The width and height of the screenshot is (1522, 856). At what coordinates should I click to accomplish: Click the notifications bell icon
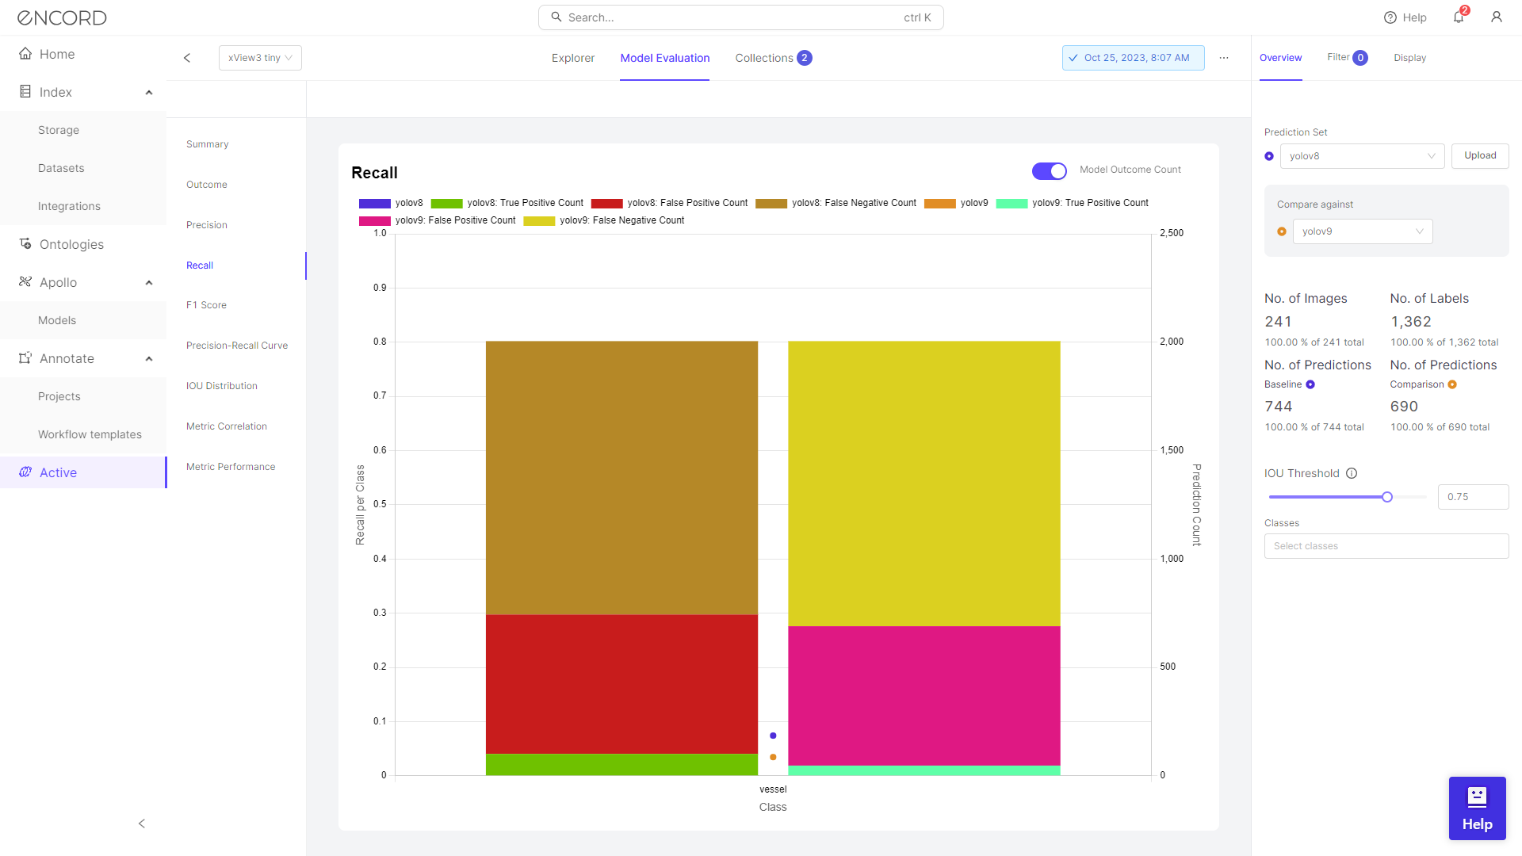[1459, 17]
